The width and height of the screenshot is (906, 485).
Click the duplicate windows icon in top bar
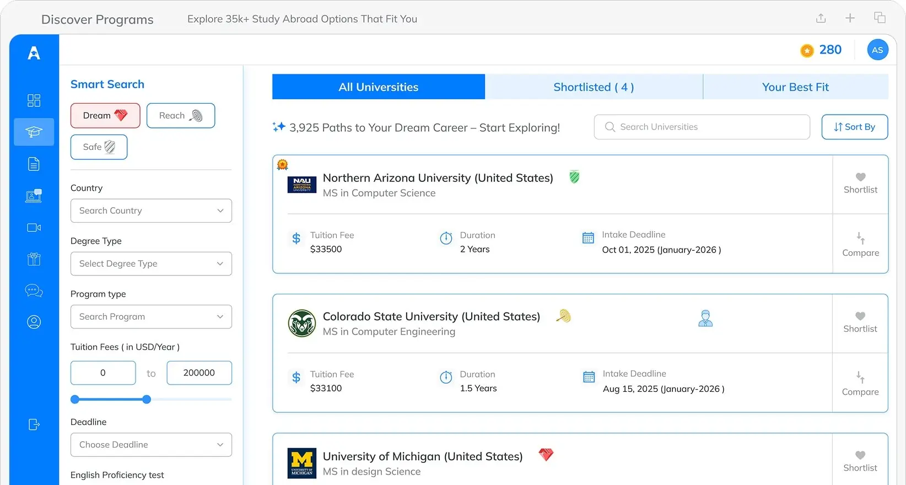[x=880, y=18]
